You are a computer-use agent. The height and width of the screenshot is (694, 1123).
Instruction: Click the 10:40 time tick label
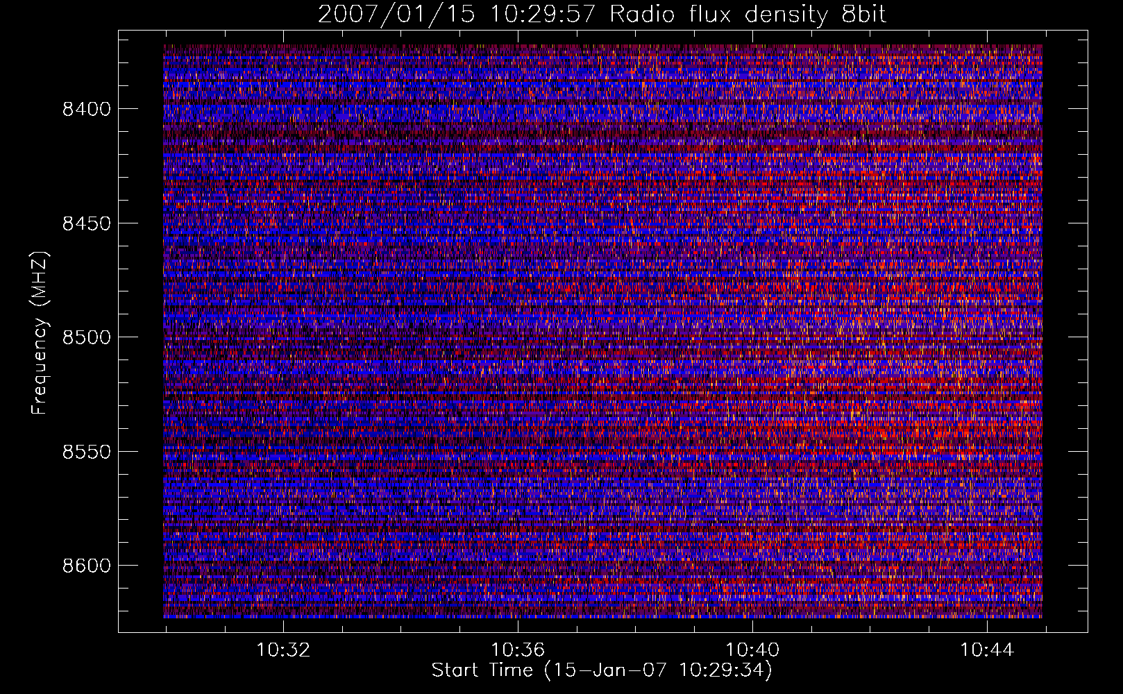pyautogui.click(x=752, y=650)
